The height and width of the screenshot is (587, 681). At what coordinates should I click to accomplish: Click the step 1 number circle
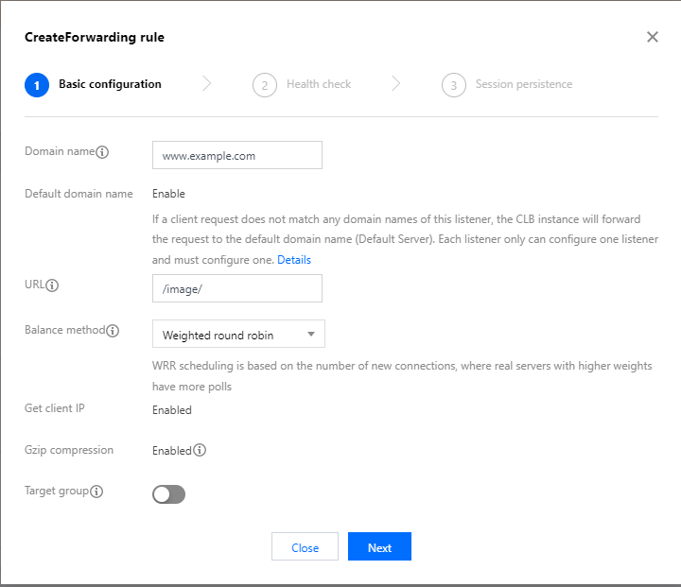[x=37, y=85]
